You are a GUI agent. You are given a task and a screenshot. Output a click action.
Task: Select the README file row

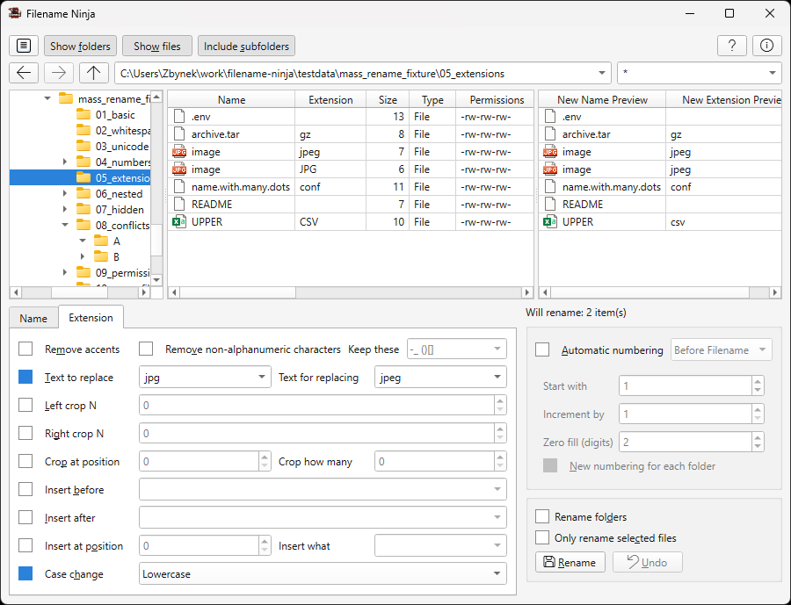264,204
